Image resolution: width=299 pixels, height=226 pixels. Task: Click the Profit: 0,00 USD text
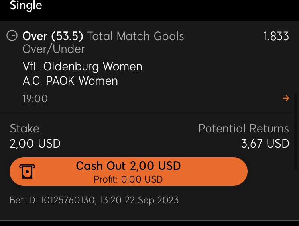coord(128,179)
